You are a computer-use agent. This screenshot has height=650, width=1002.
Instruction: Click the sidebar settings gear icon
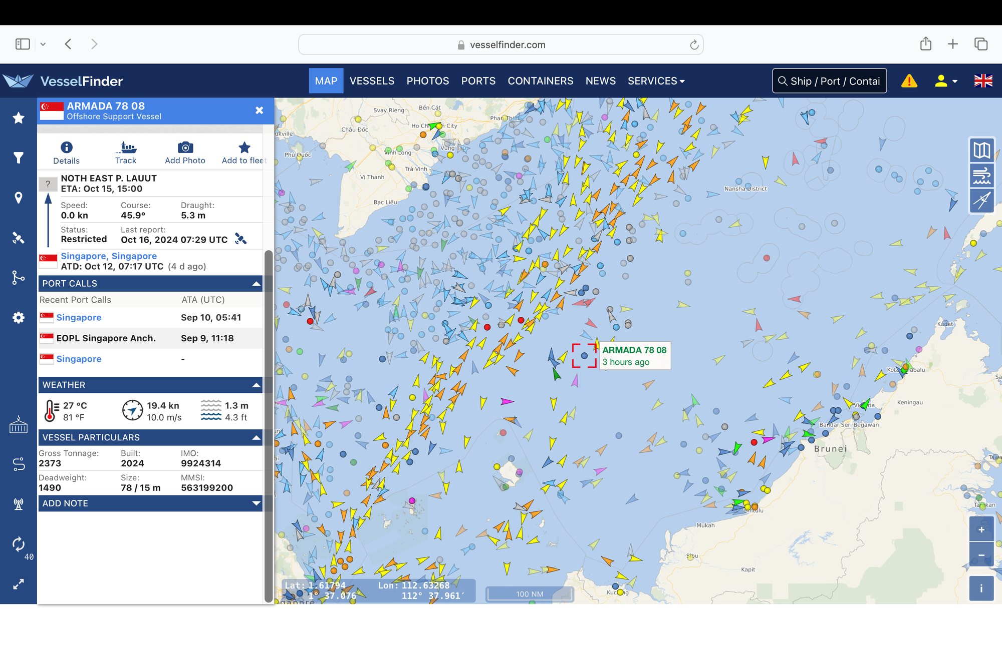pyautogui.click(x=19, y=318)
